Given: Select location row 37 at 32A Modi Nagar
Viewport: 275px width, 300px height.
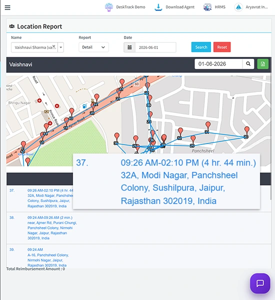Looking at the screenshot, I should coord(138,198).
